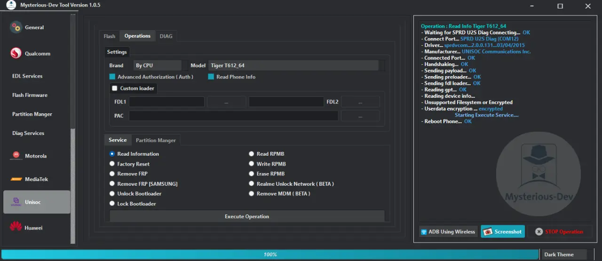Click log line 'Reboot Phone... OK'
Viewport: 602px width, 261px height.
coord(446,121)
